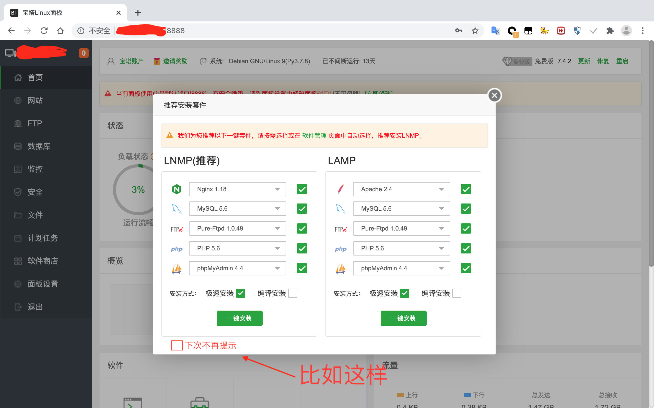Click 宝塔账户 link

[132, 61]
